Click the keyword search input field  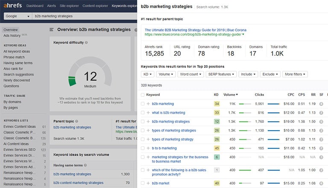(85, 16)
